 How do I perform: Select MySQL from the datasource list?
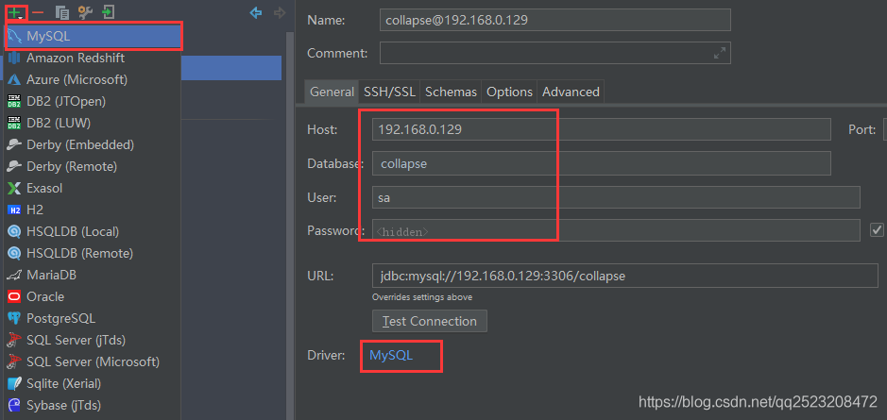click(x=94, y=36)
